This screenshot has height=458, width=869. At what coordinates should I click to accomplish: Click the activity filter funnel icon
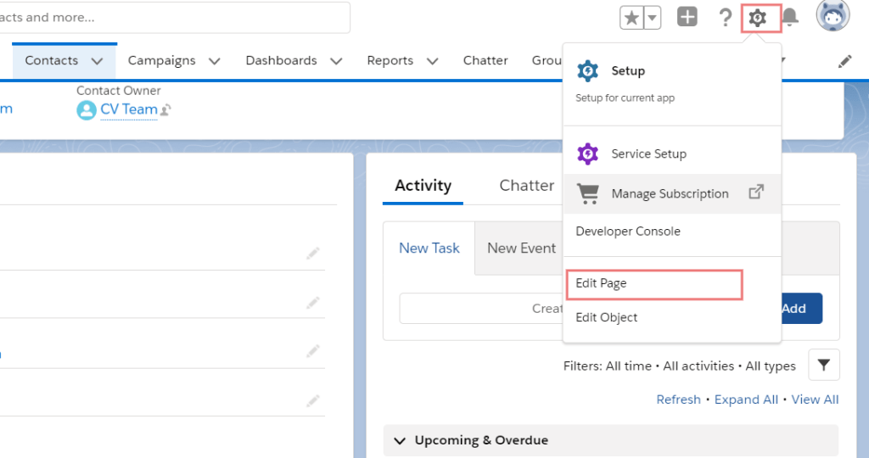pyautogui.click(x=824, y=365)
